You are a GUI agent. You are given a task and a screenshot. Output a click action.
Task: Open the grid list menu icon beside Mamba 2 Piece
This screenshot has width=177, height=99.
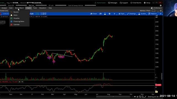click(x=160, y=11)
